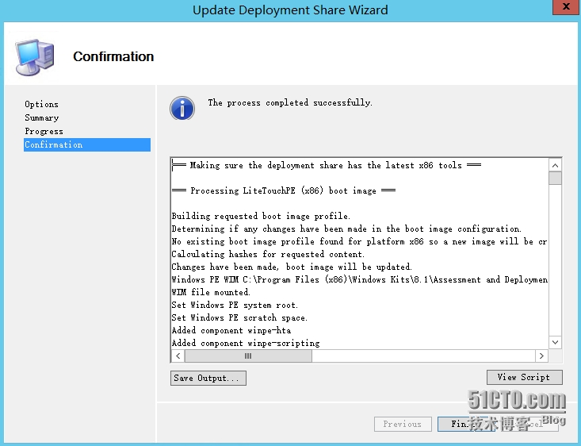Viewport: 581px width, 446px height.
Task: Click the 'Making sure the deployment share' line
Action: 327,166
